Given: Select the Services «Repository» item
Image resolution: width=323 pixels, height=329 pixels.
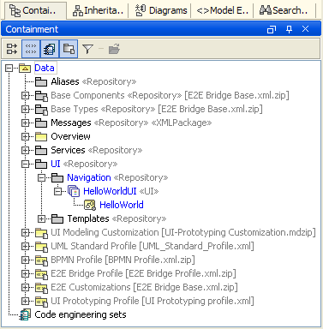Looking at the screenshot, I should pyautogui.click(x=97, y=150).
